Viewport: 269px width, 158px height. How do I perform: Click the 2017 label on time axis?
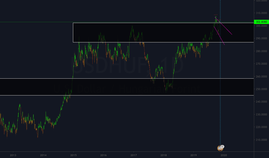tap(133, 155)
